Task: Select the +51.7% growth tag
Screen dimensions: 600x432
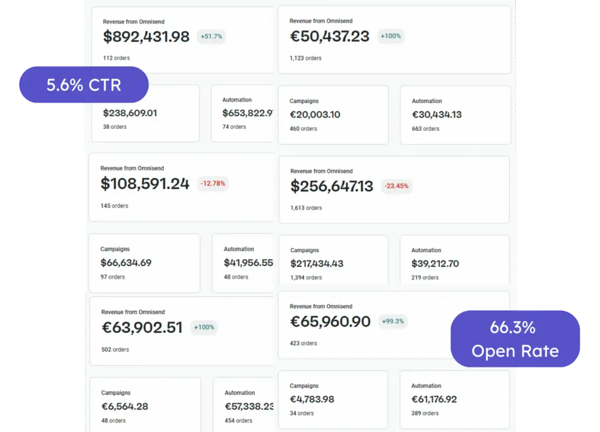Action: point(211,36)
